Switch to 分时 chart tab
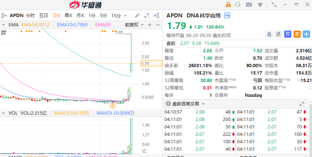 tap(30, 15)
